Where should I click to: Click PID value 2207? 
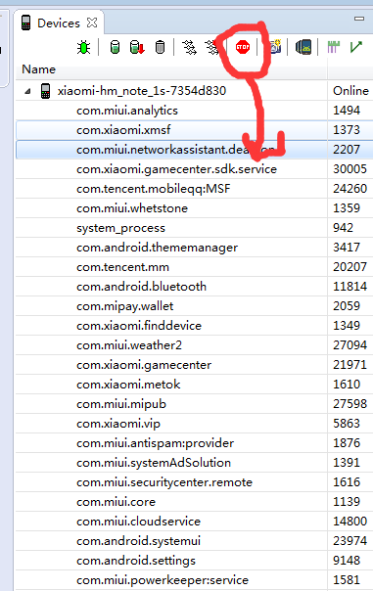pos(347,150)
